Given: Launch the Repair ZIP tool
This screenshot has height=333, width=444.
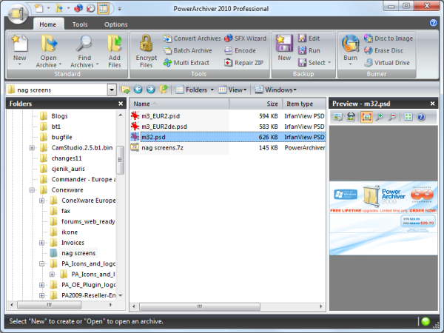Looking at the screenshot, I should point(243,63).
